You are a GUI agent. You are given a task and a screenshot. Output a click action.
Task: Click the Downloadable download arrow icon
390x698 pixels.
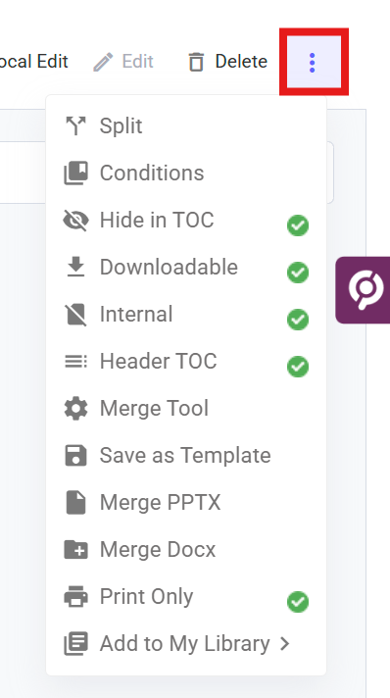click(x=75, y=267)
